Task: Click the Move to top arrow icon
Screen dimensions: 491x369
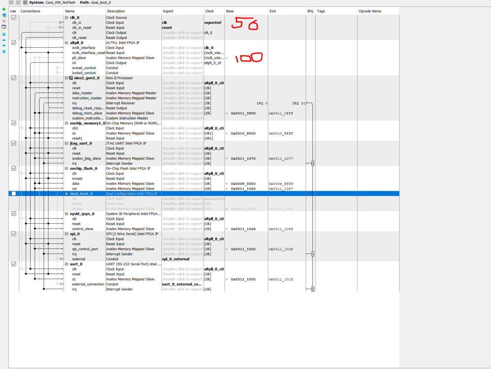Action: click(4, 34)
